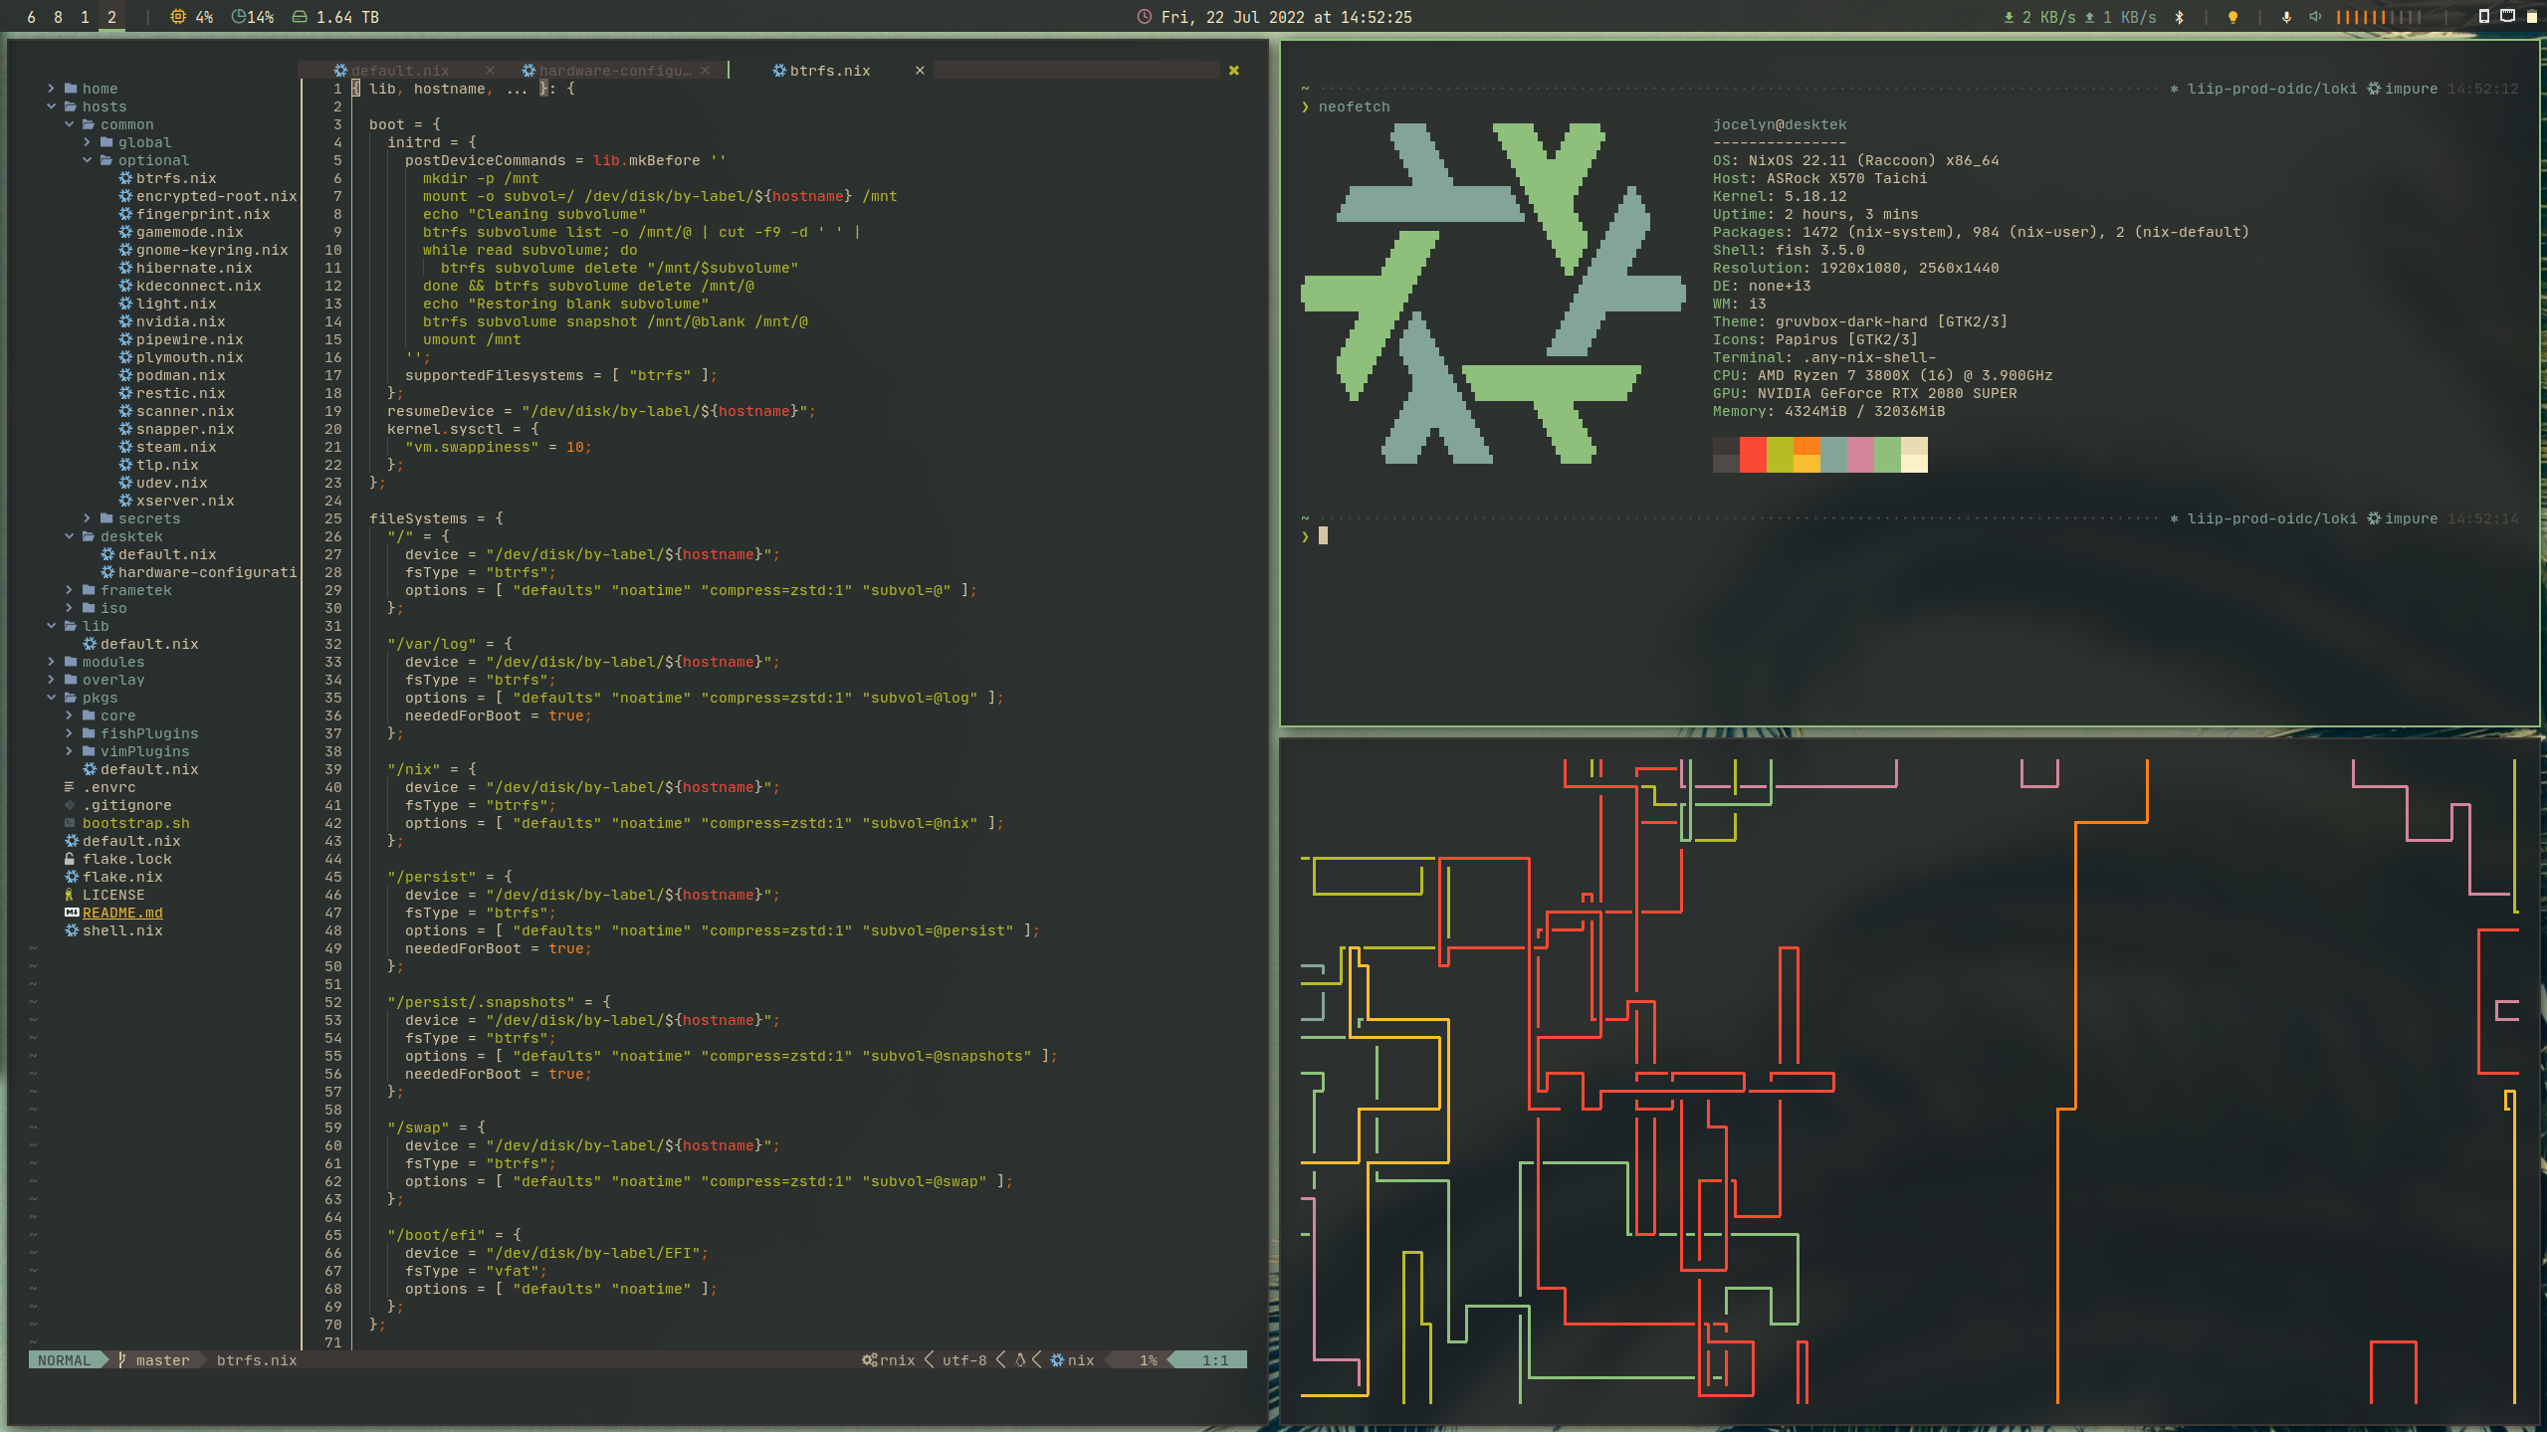Switch to workspace 8
Image resolution: width=2547 pixels, height=1432 pixels.
click(x=58, y=17)
